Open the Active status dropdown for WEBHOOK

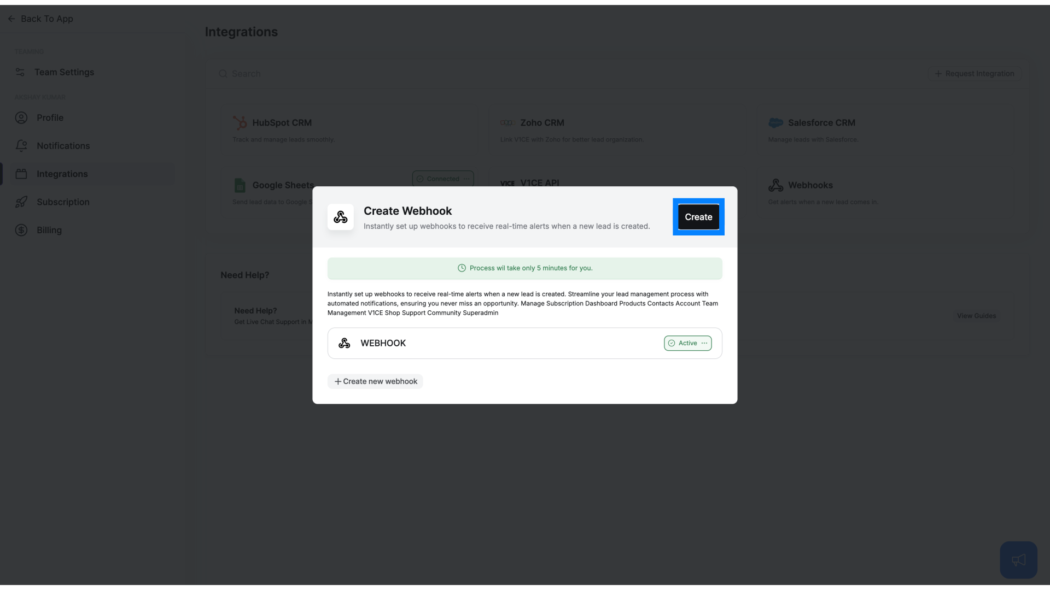[687, 343]
